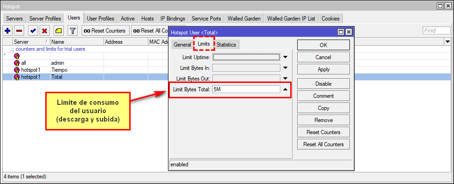Click Reset Counters in the dialog
This screenshot has height=184, width=454.
(323, 132)
